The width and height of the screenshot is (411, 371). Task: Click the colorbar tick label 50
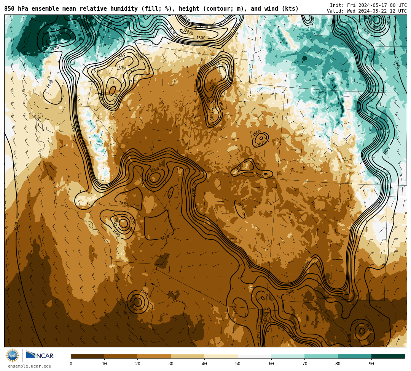tap(238, 364)
